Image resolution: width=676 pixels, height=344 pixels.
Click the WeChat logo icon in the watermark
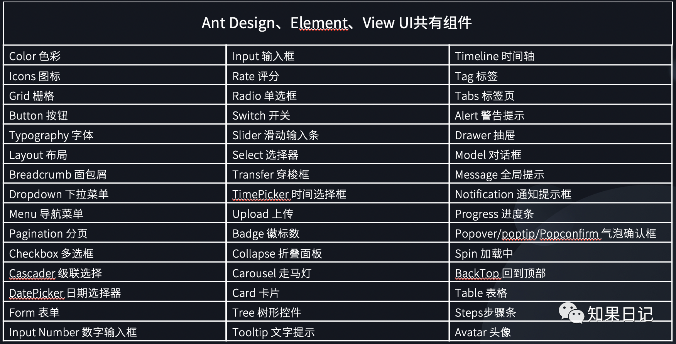click(571, 313)
